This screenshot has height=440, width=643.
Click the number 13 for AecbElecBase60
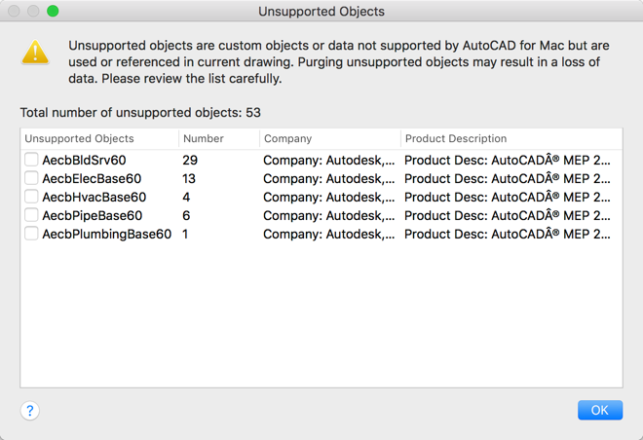(x=189, y=178)
